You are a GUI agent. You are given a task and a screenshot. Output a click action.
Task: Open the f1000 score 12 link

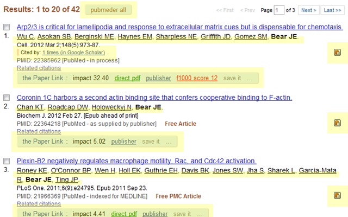point(197,78)
